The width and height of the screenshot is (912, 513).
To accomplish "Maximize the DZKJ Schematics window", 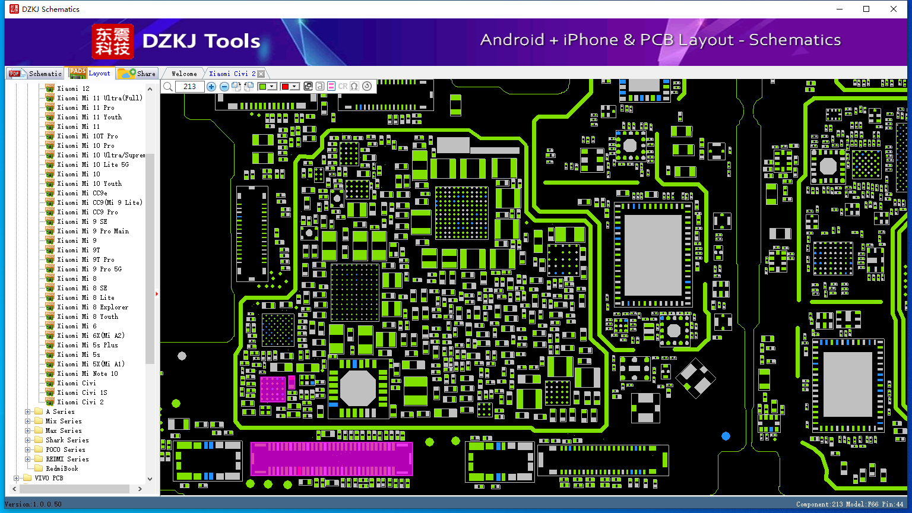I will point(866,9).
